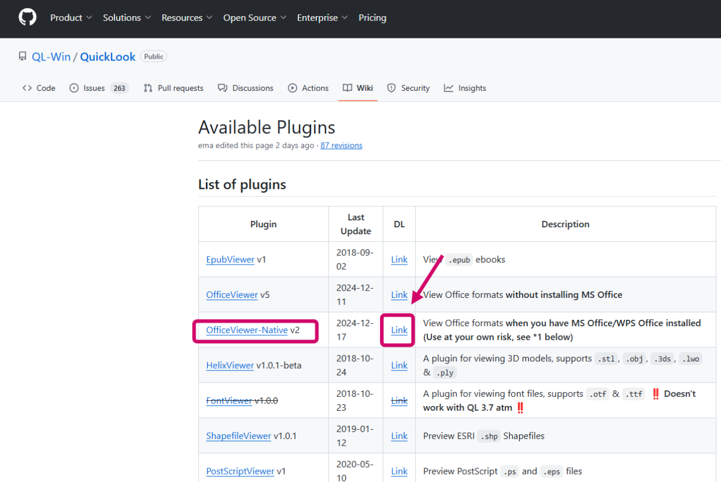Open the OfficeViewer-Native plugin link

[x=247, y=330]
